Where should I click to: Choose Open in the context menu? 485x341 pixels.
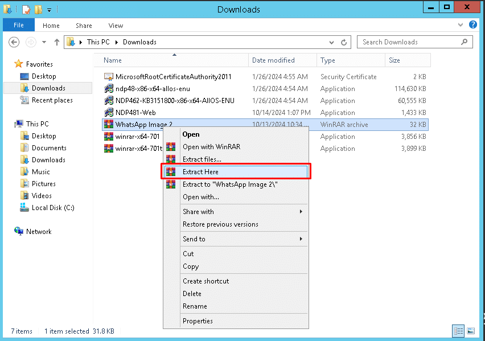click(191, 134)
